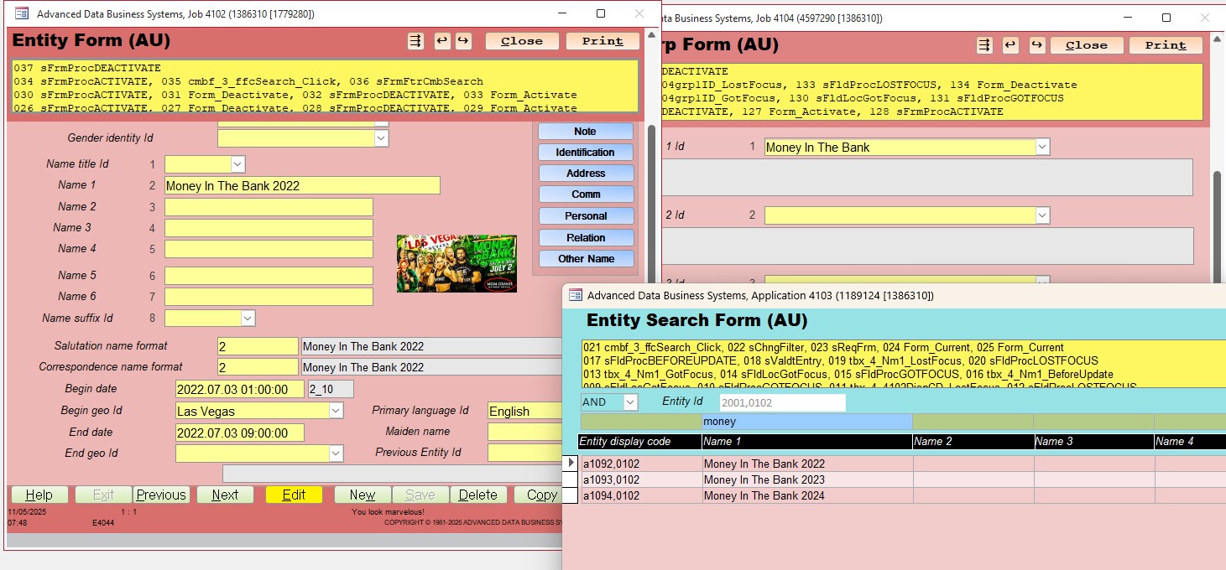The height and width of the screenshot is (570, 1226).
Task: Open the Address section button
Action: (585, 174)
